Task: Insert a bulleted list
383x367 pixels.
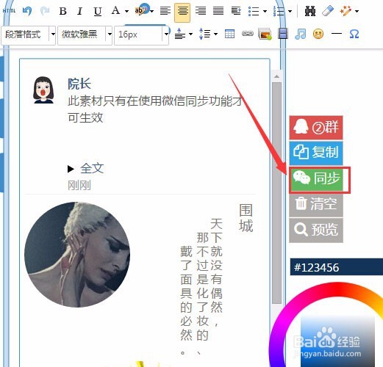Action: point(254,11)
